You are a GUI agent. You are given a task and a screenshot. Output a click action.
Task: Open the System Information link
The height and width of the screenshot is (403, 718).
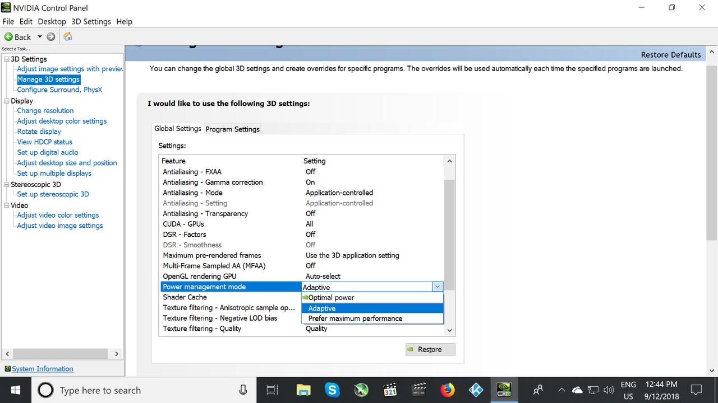point(43,369)
